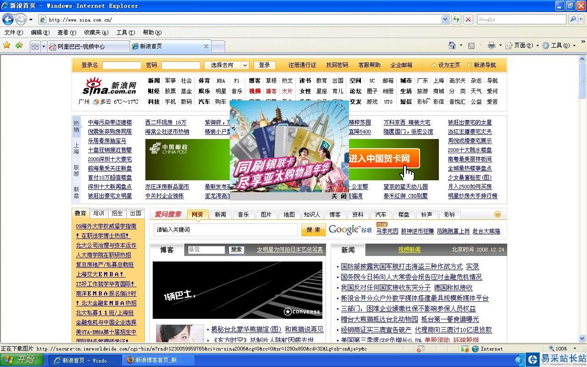The image size is (587, 367).
Task: Click the Print icon in command bar
Action: coord(492,45)
